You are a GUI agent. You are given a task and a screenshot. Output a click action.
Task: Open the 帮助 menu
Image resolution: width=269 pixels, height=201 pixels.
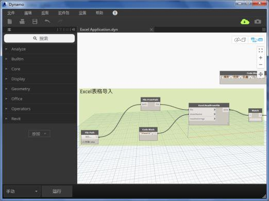99,13
